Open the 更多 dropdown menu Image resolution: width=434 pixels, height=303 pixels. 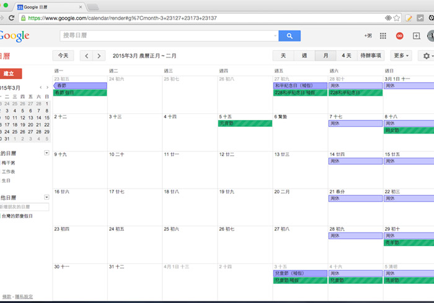pyautogui.click(x=401, y=56)
